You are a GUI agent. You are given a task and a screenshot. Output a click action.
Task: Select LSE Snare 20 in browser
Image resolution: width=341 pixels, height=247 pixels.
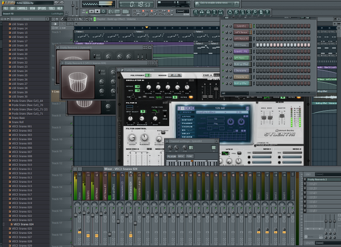click(19, 54)
